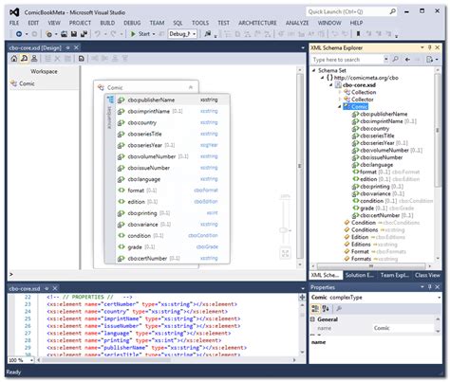450x382 pixels.
Task: Click the back arrow in XML Schema Explorer toolbar
Action: (407, 59)
